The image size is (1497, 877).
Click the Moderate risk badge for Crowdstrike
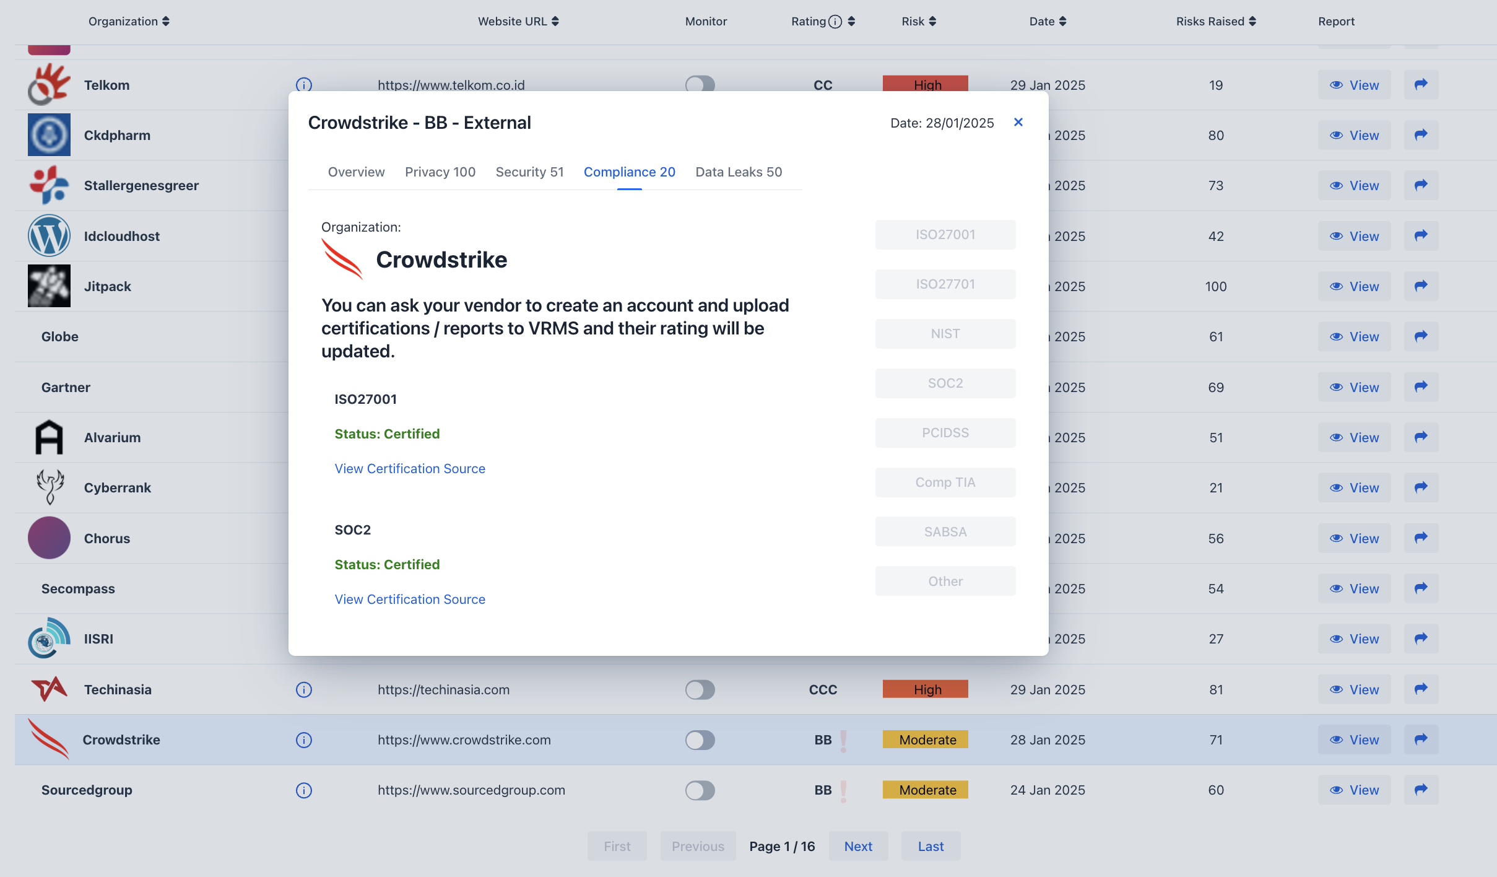926,740
